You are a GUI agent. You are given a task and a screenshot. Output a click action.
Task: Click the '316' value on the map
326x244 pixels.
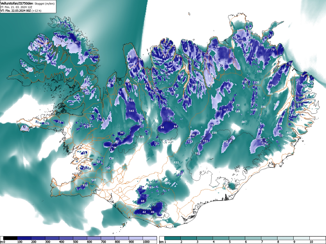coord(263,107)
